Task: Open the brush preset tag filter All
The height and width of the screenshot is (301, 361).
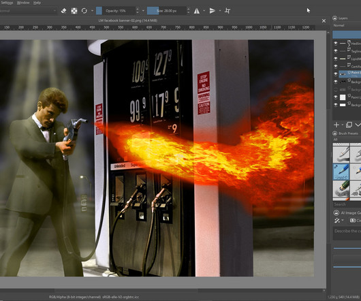Action: (x=347, y=139)
